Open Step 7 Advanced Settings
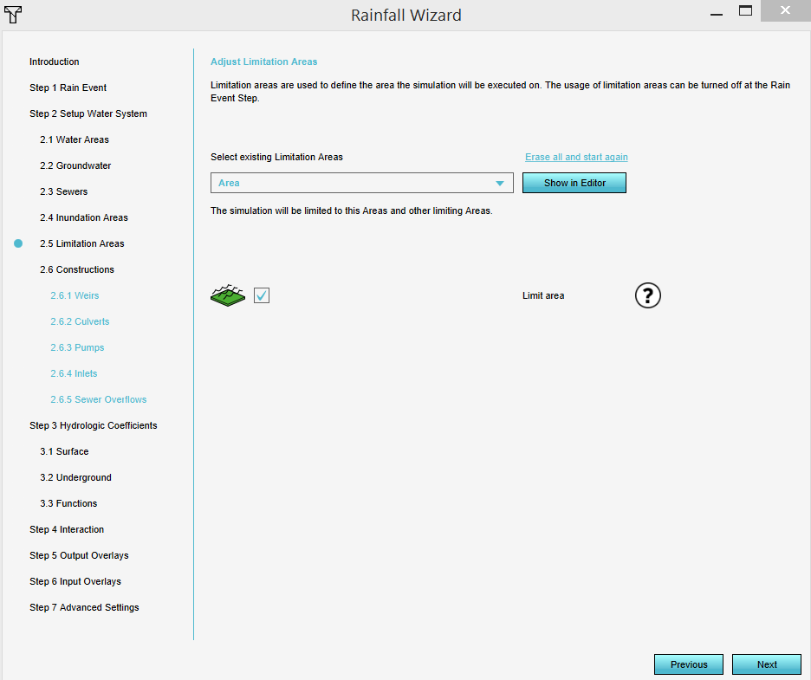This screenshot has width=811, height=680. pos(84,607)
